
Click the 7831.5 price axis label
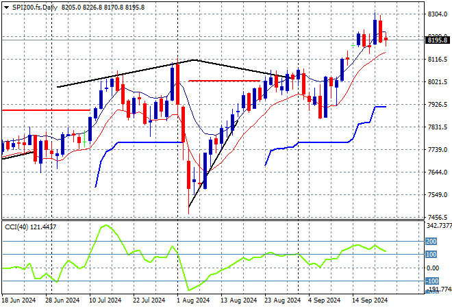[x=438, y=127]
